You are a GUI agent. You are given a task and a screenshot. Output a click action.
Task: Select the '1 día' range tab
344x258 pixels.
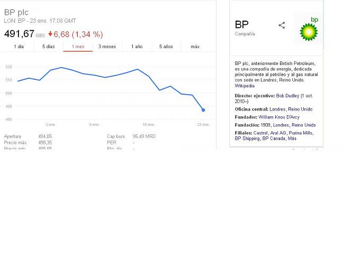pyautogui.click(x=19, y=47)
